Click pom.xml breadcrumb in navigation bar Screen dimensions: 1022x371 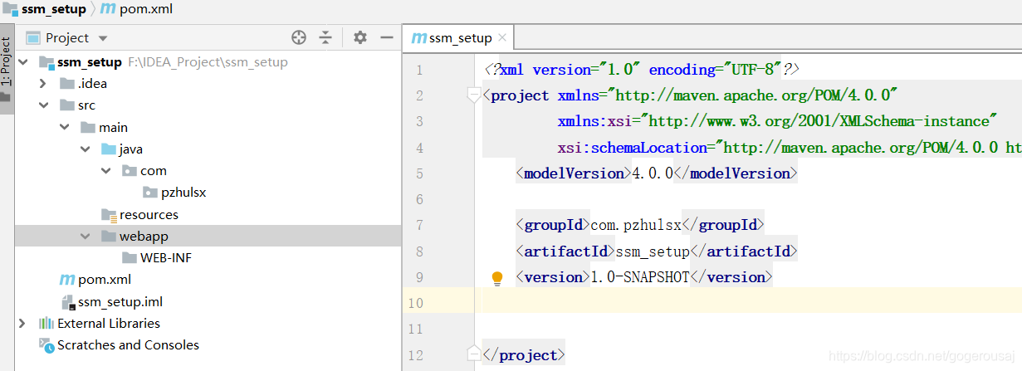pyautogui.click(x=146, y=10)
